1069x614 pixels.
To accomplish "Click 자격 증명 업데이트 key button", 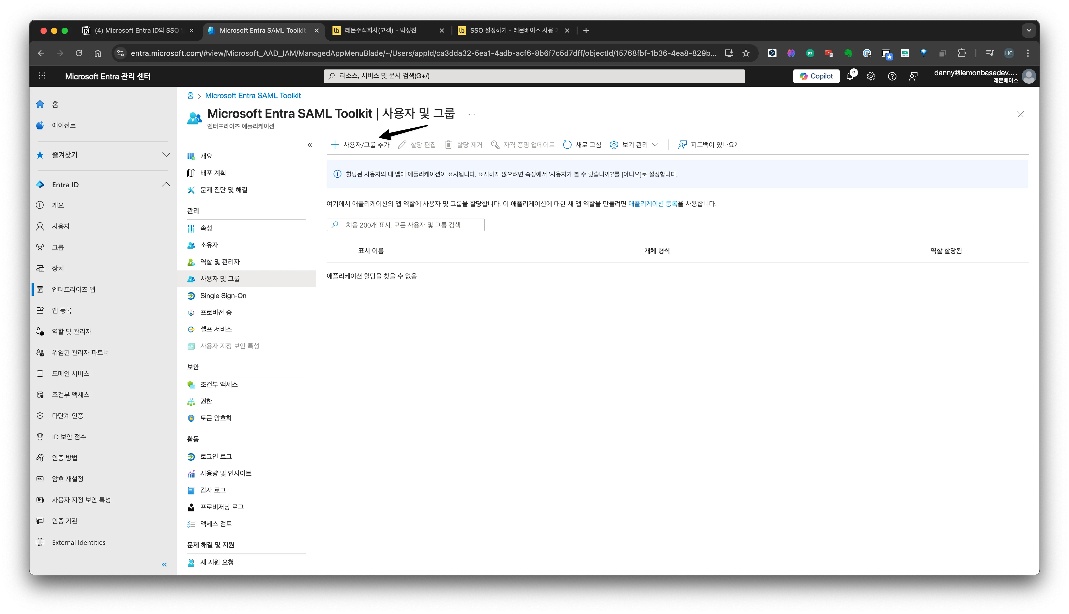I will 523,145.
